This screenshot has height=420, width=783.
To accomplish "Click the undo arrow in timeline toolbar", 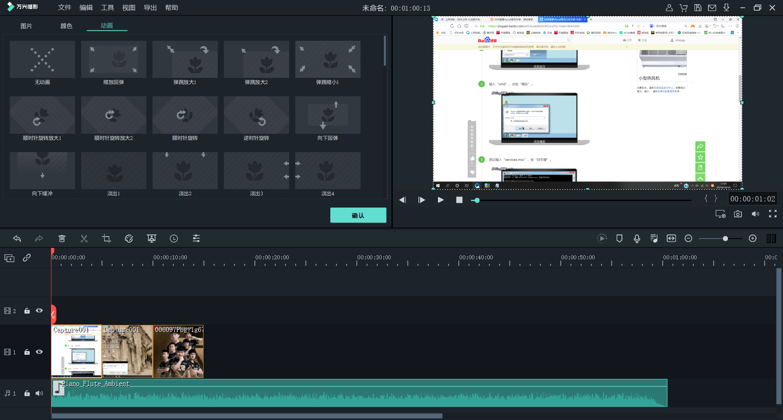I will click(17, 239).
